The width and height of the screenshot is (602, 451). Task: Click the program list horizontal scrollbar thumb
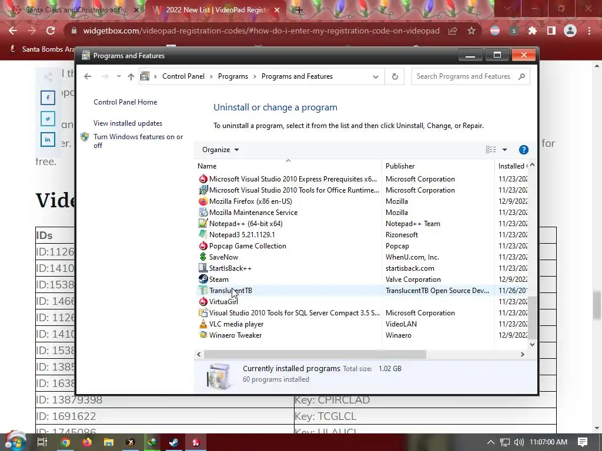click(315, 354)
